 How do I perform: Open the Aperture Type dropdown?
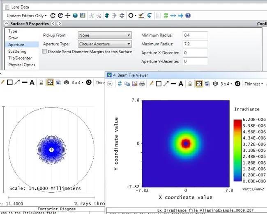pos(105,44)
